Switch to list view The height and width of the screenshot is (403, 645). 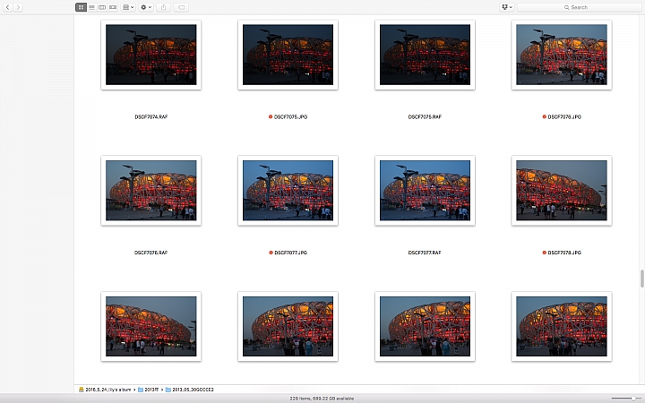pos(91,7)
